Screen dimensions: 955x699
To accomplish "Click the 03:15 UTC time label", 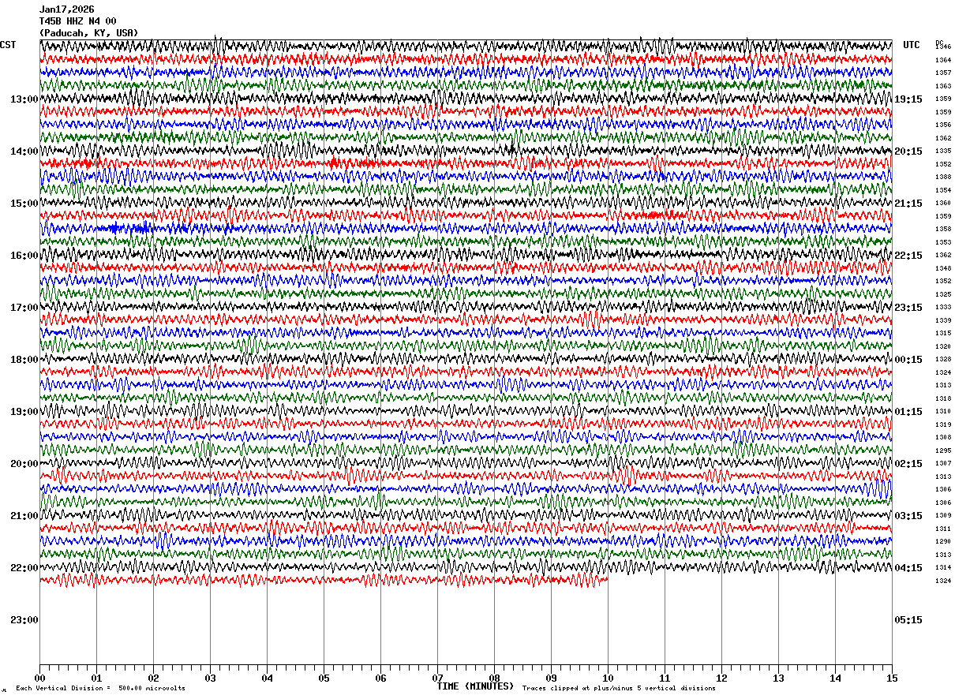I will tap(908, 516).
